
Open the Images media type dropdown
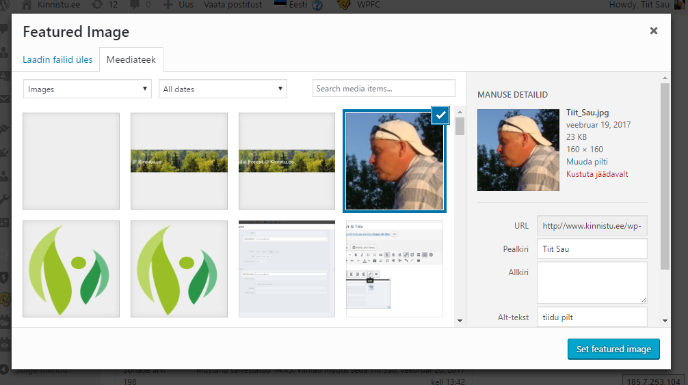click(88, 89)
